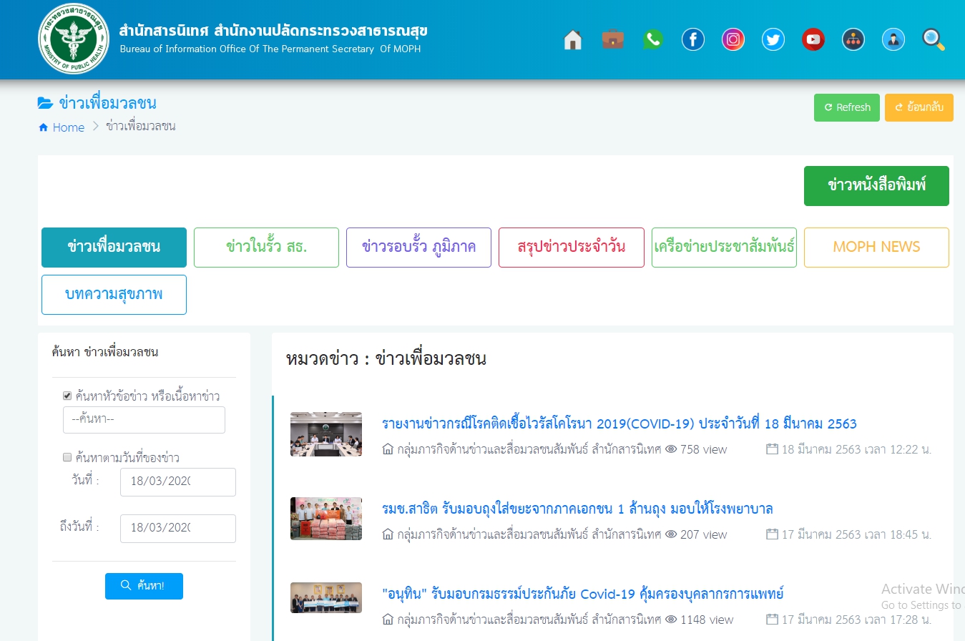Click the ข่าวหนังสือพิมพ์ green button
The width and height of the screenshot is (965, 641).
click(x=876, y=186)
